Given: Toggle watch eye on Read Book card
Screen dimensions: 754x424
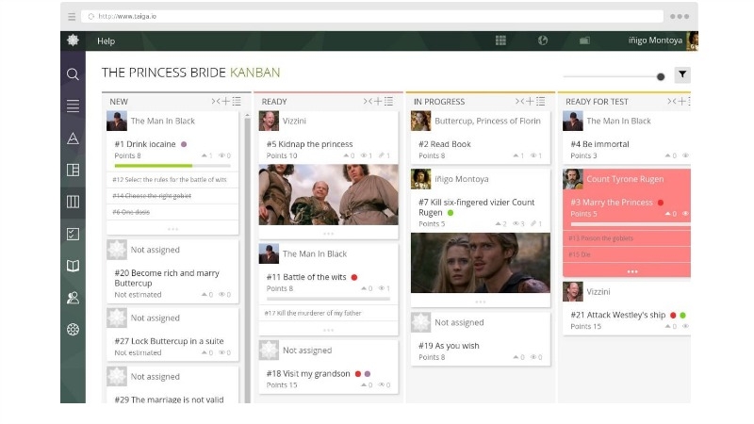Looking at the screenshot, I should 533,155.
